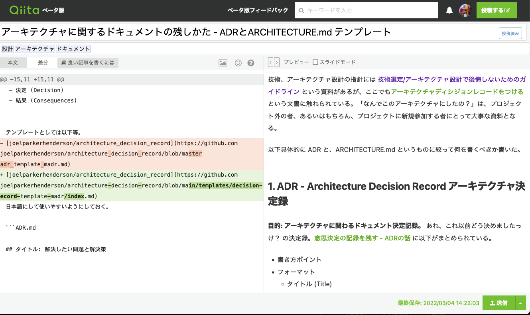
Task: Select the ドキュメント tag
Action: pos(73,49)
